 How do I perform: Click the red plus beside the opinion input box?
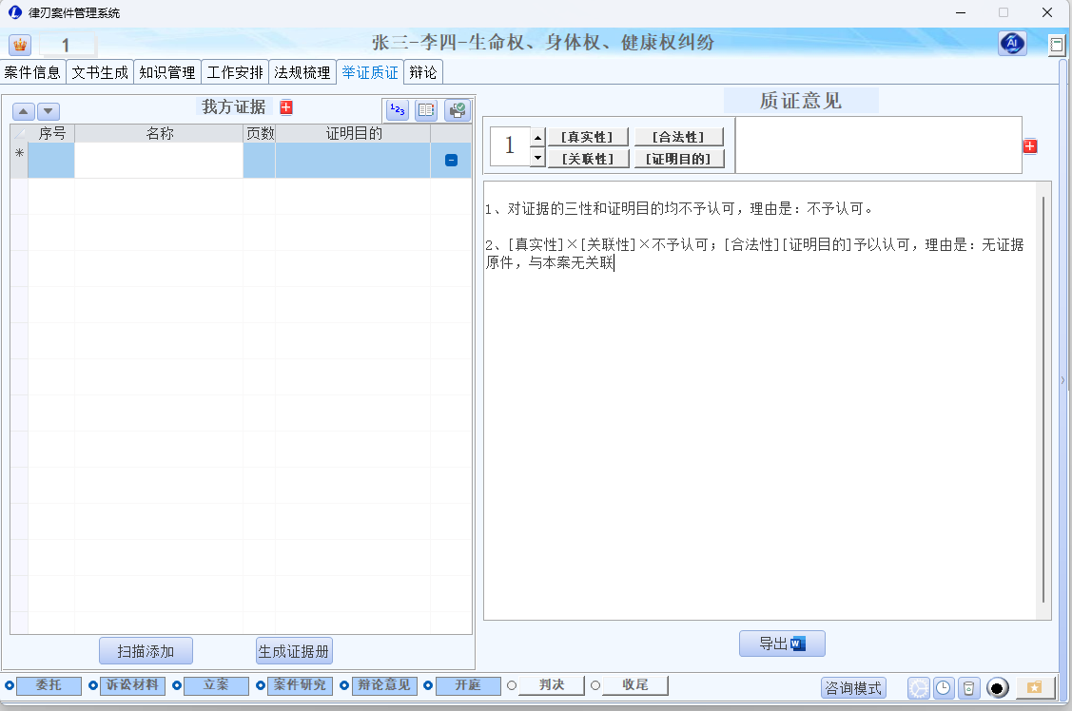(1030, 146)
